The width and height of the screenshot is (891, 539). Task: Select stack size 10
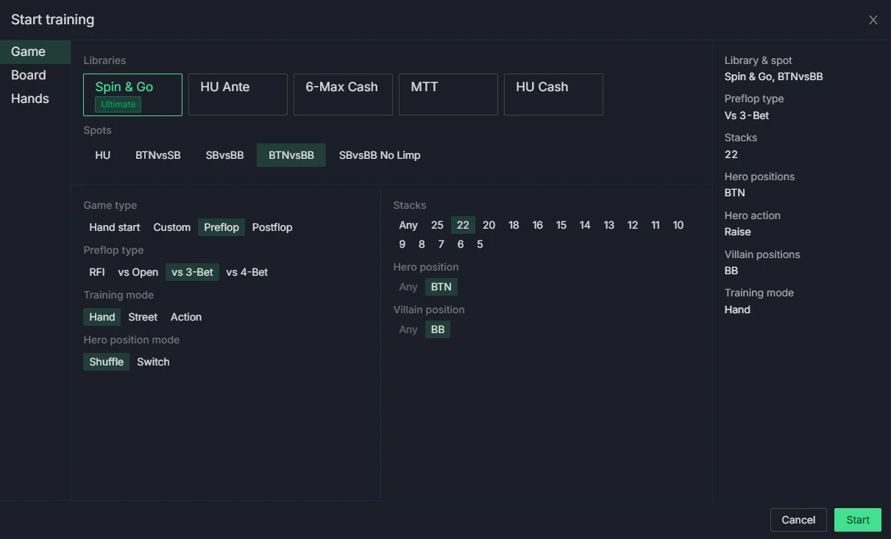pos(678,225)
